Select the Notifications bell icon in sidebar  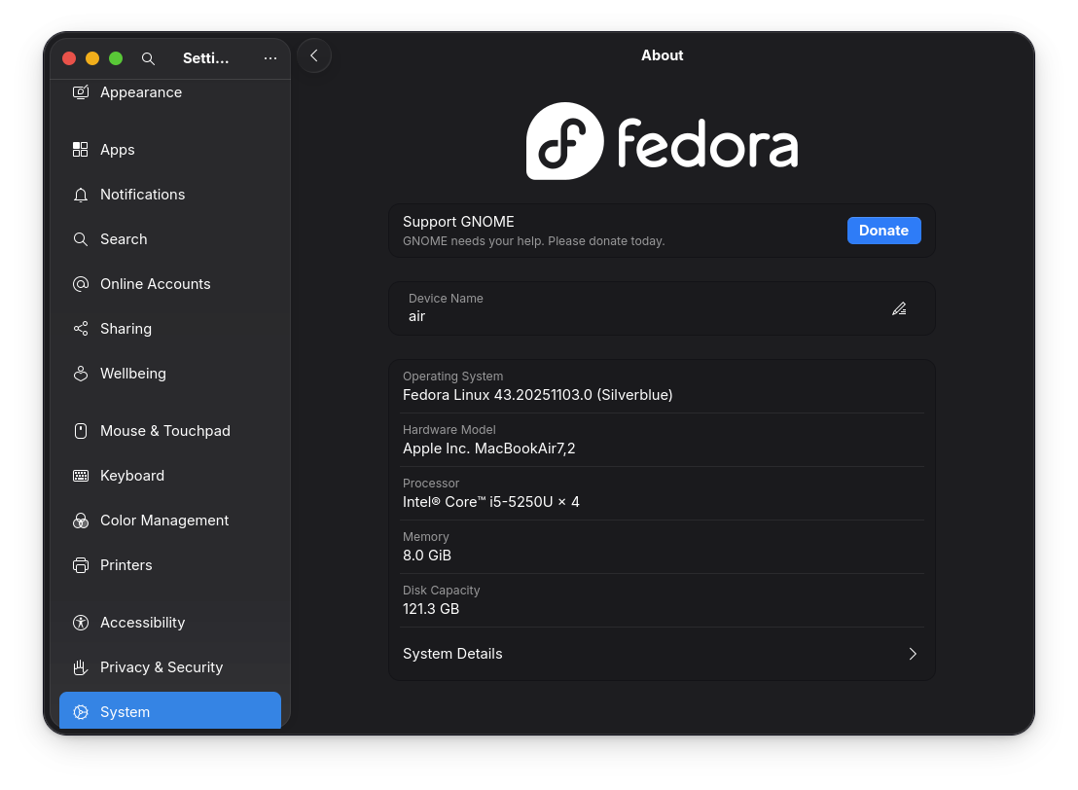pyautogui.click(x=80, y=195)
